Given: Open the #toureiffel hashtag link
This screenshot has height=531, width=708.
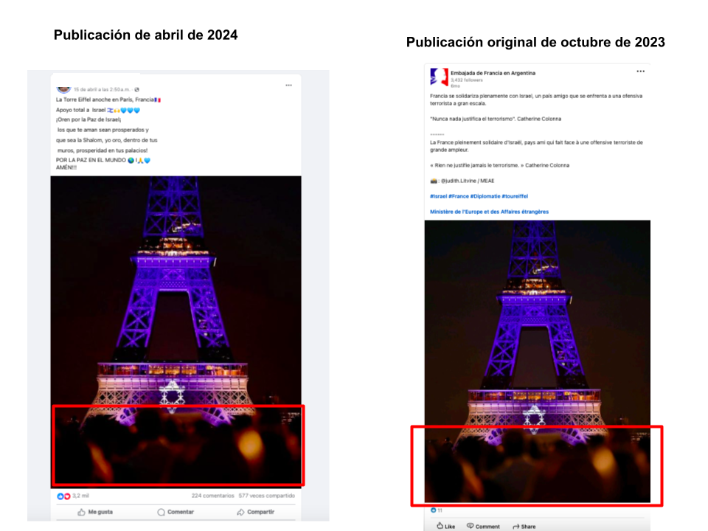Looking at the screenshot, I should pyautogui.click(x=515, y=196).
